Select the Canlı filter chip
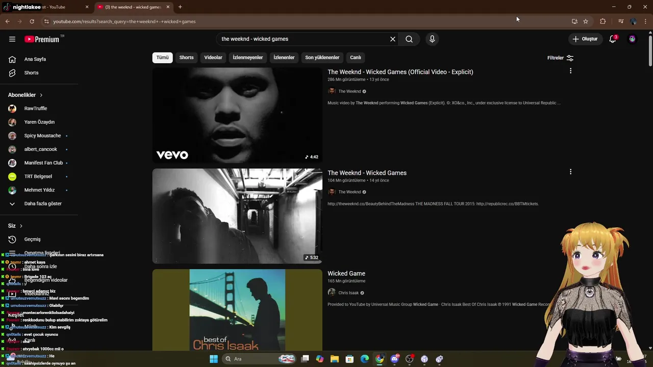Image resolution: width=653 pixels, height=367 pixels. click(x=356, y=58)
